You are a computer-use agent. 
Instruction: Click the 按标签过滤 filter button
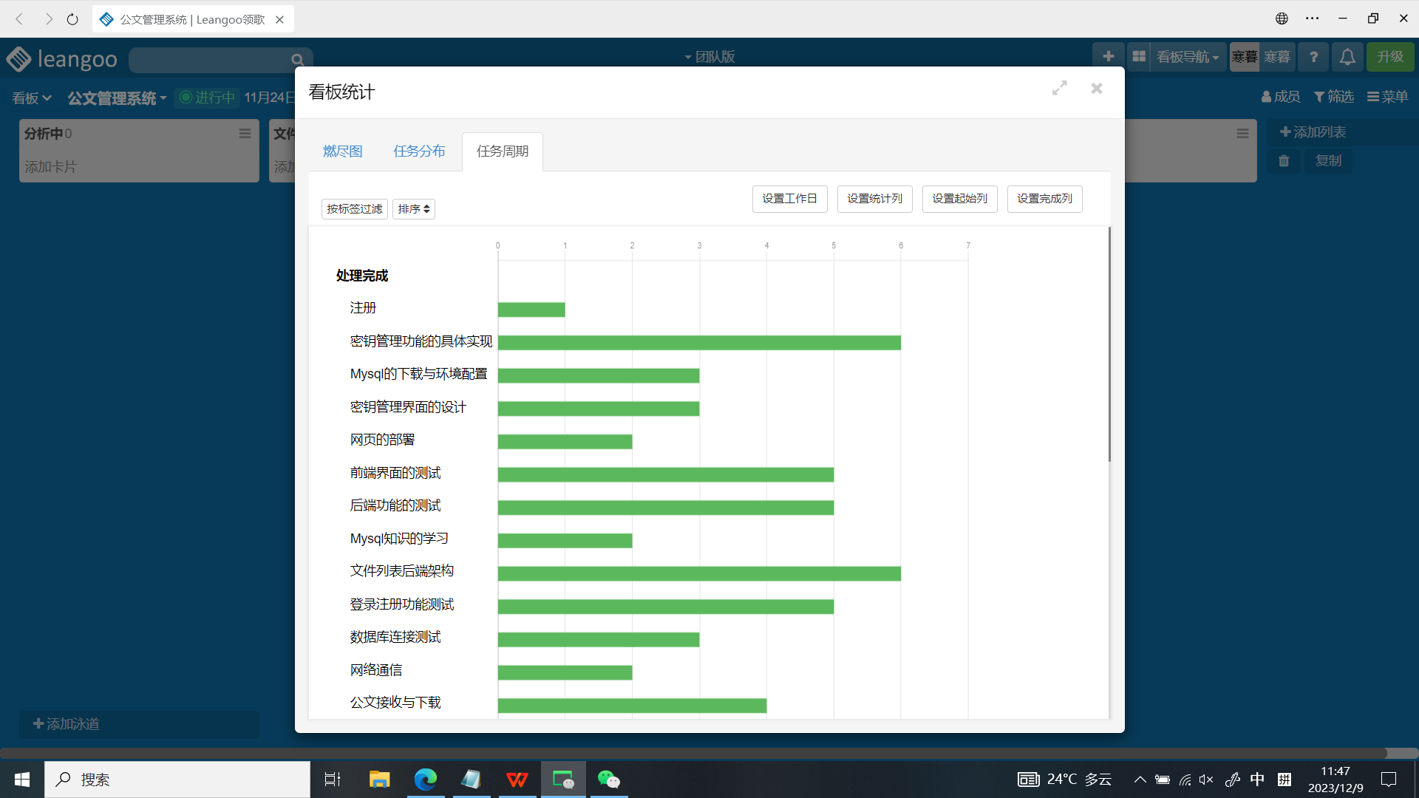[x=355, y=209]
